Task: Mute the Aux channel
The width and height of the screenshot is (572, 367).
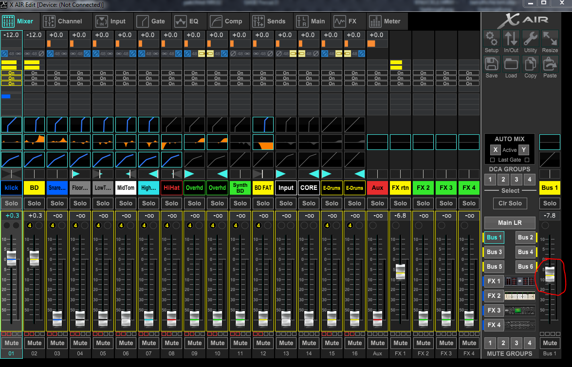Action: (378, 343)
